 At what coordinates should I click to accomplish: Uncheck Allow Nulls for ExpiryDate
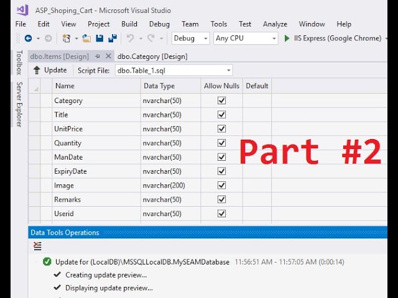(x=221, y=171)
